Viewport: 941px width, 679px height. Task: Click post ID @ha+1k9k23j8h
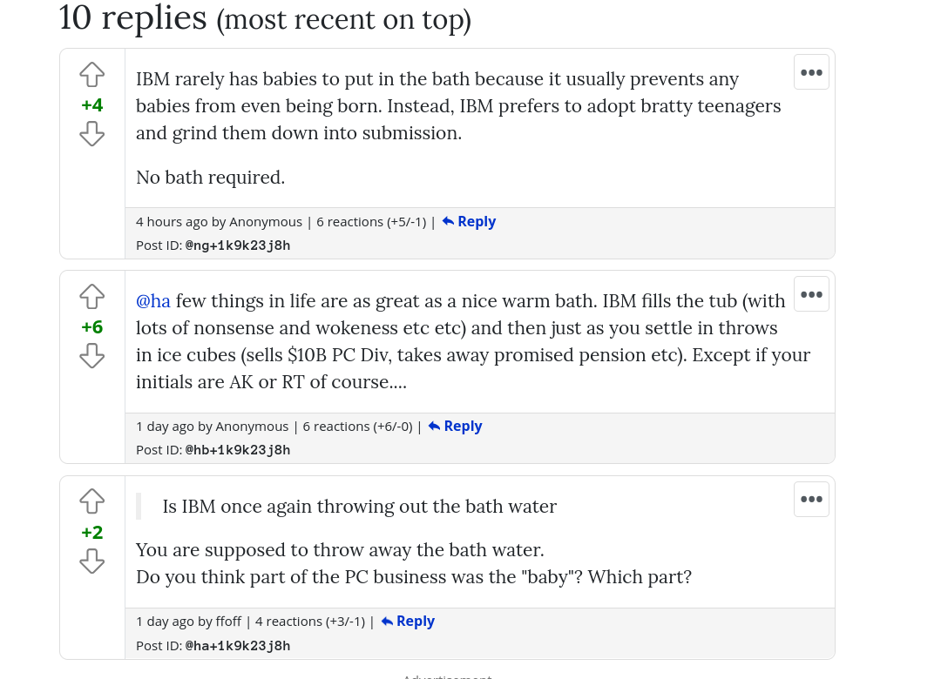point(238,646)
